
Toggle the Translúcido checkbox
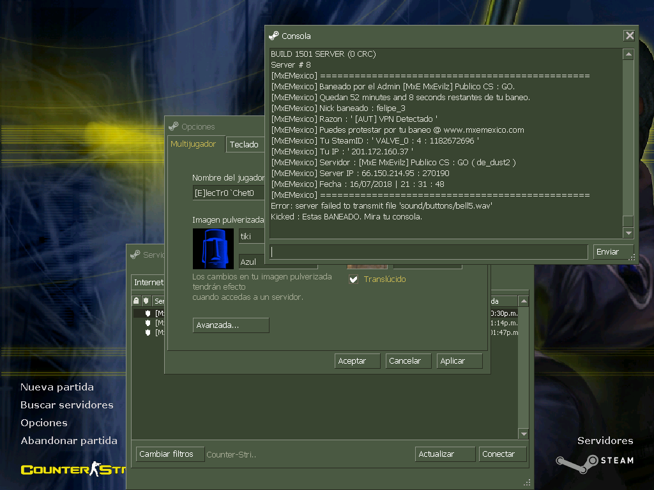coord(353,279)
